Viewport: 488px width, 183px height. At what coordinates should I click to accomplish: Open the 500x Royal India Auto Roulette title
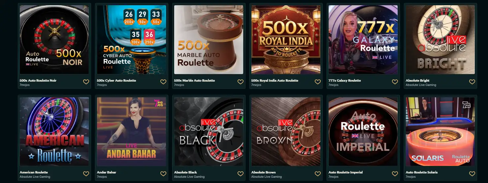pyautogui.click(x=275, y=80)
